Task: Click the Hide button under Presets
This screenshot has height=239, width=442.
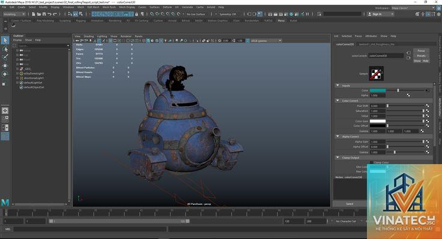Action: 425,60
